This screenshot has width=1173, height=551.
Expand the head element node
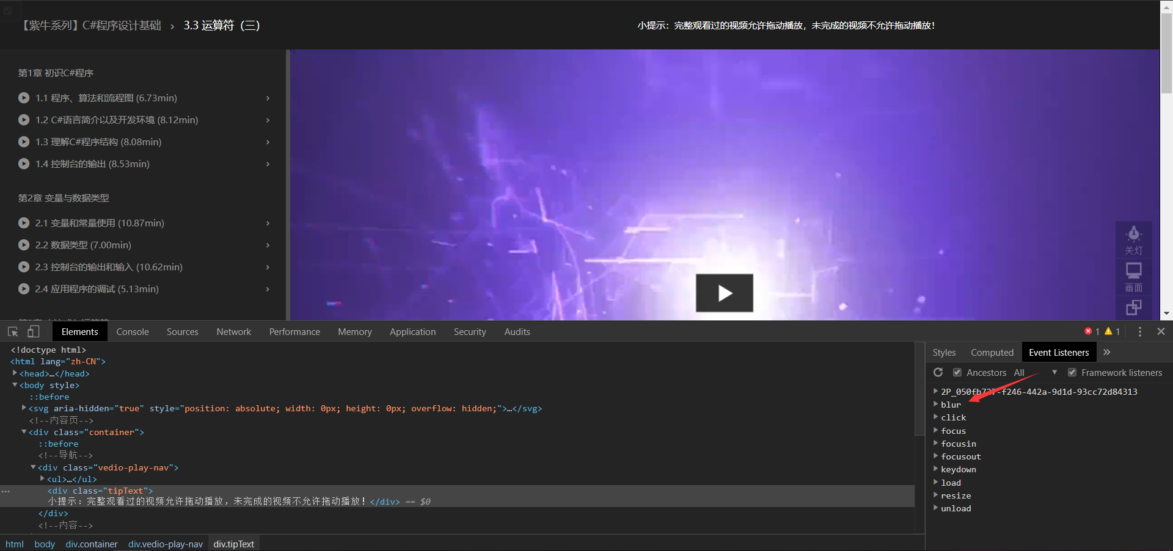15,373
